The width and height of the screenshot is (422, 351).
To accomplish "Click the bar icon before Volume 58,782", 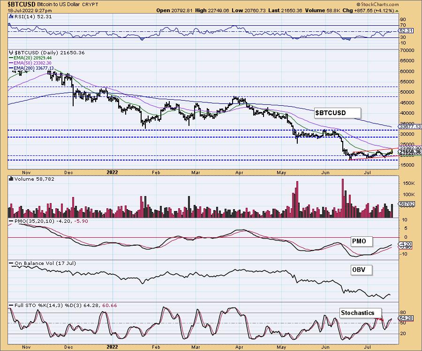I will (11, 179).
